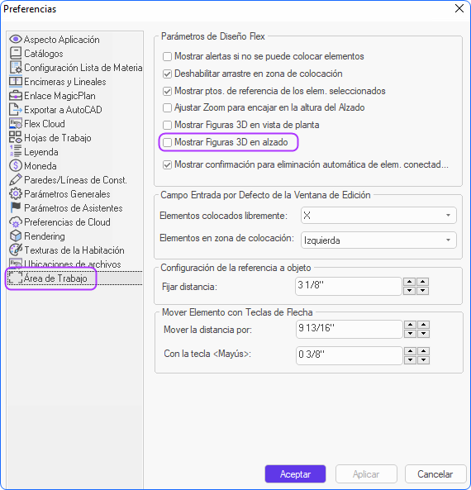Click the Exportar a AutoCAD icon

pos(16,110)
